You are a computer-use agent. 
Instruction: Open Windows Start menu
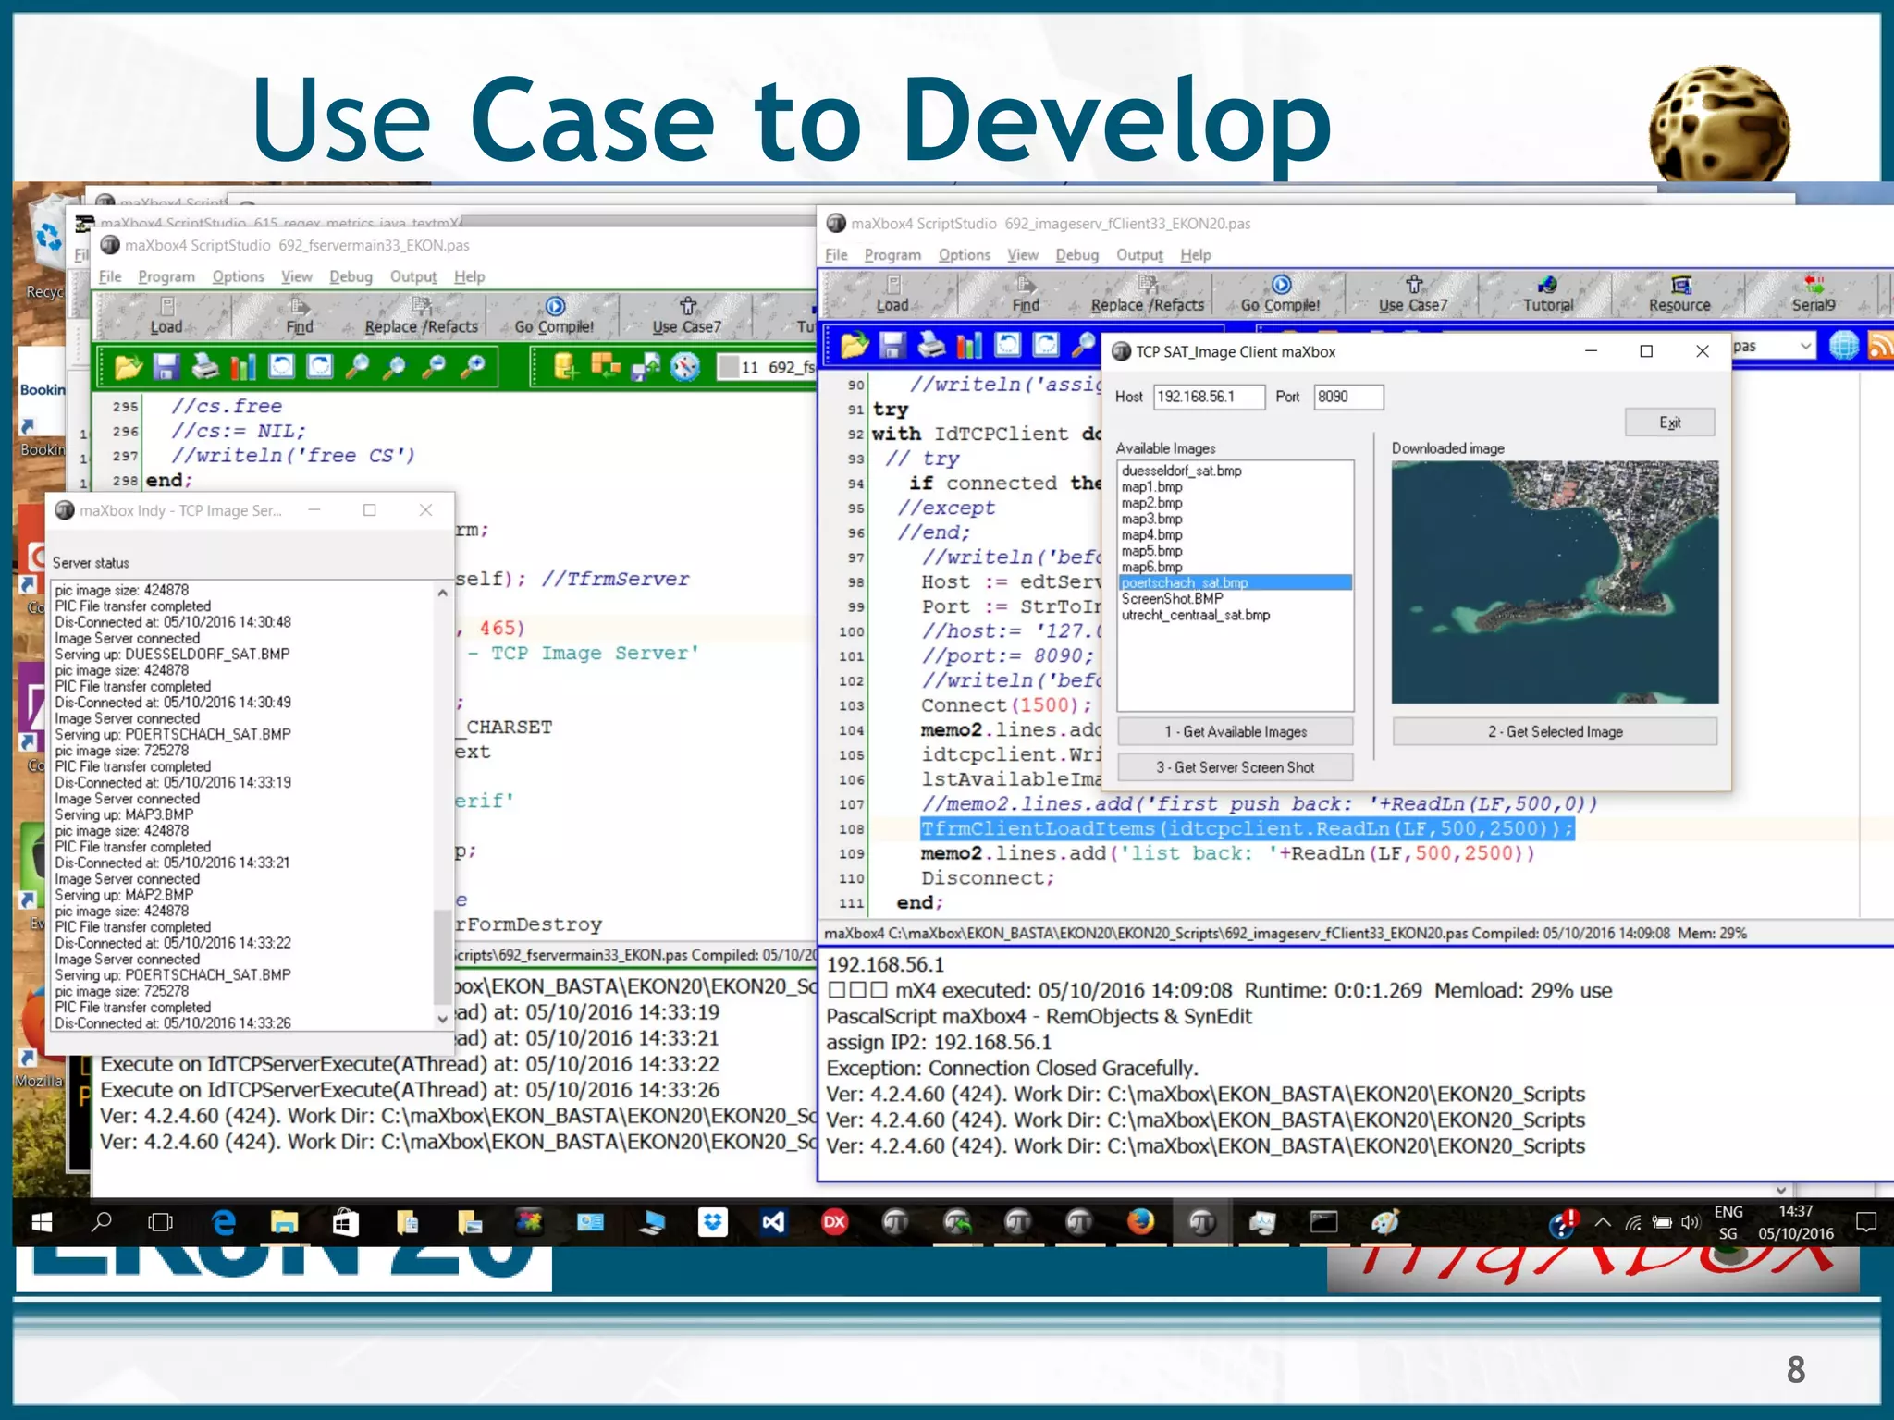click(x=42, y=1222)
